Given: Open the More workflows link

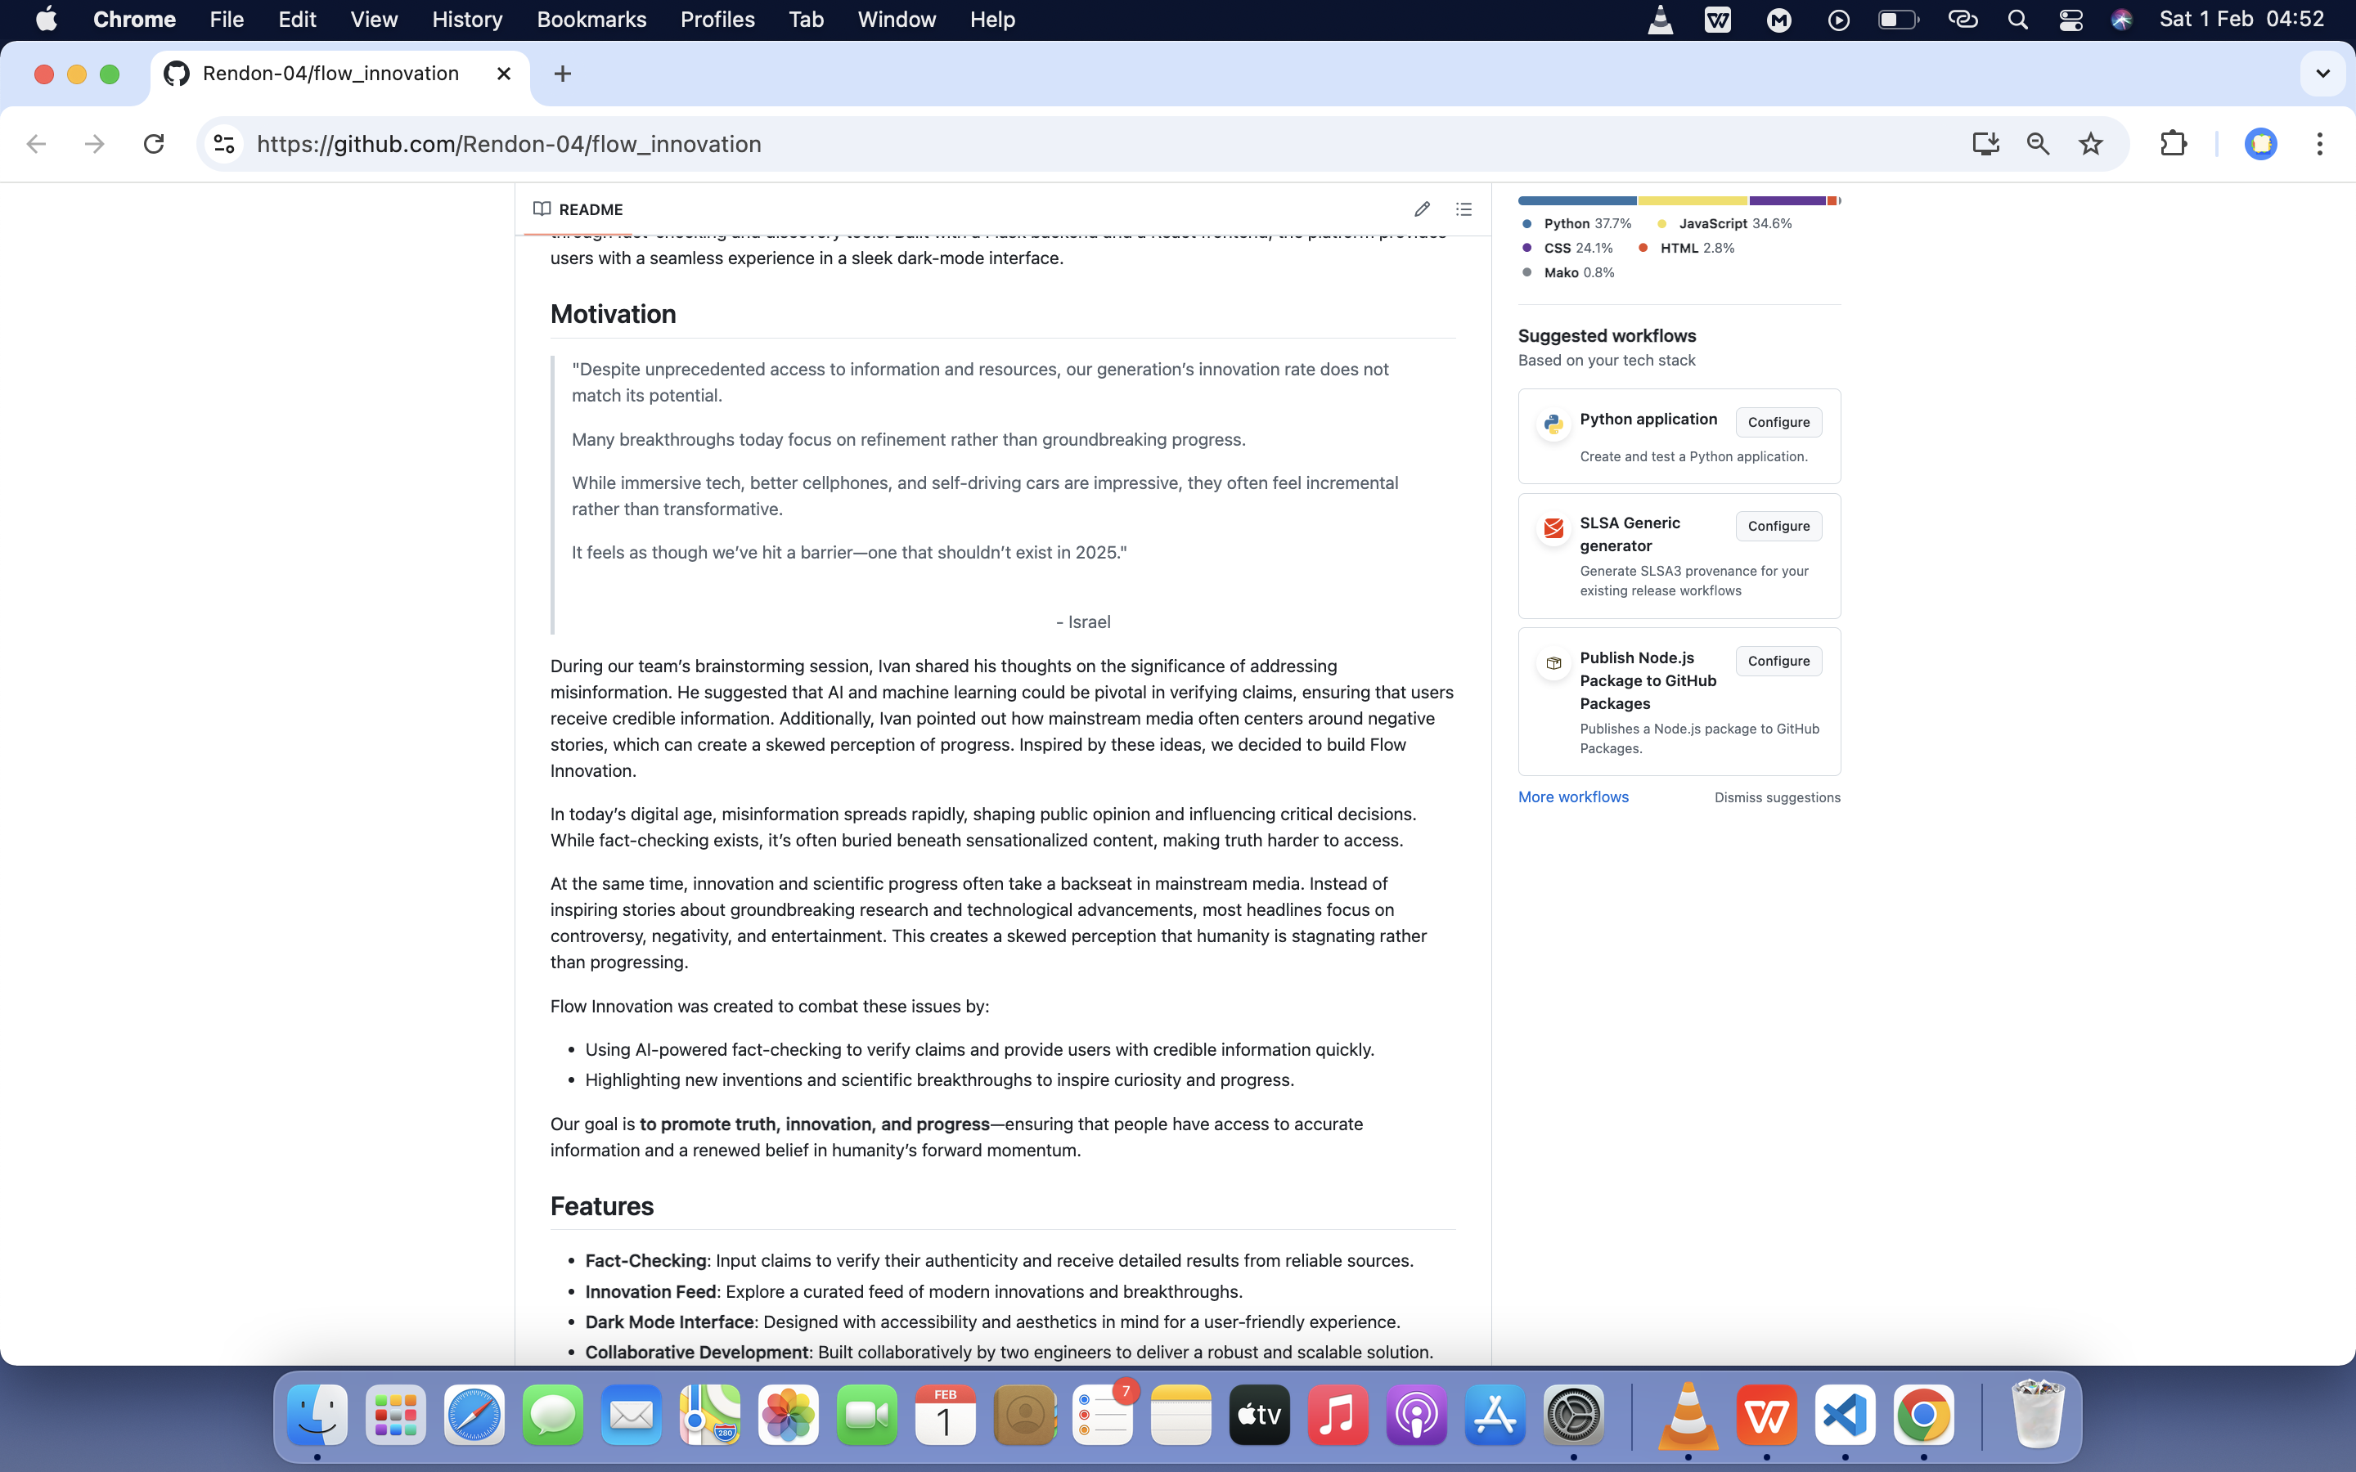Looking at the screenshot, I should tap(1572, 797).
